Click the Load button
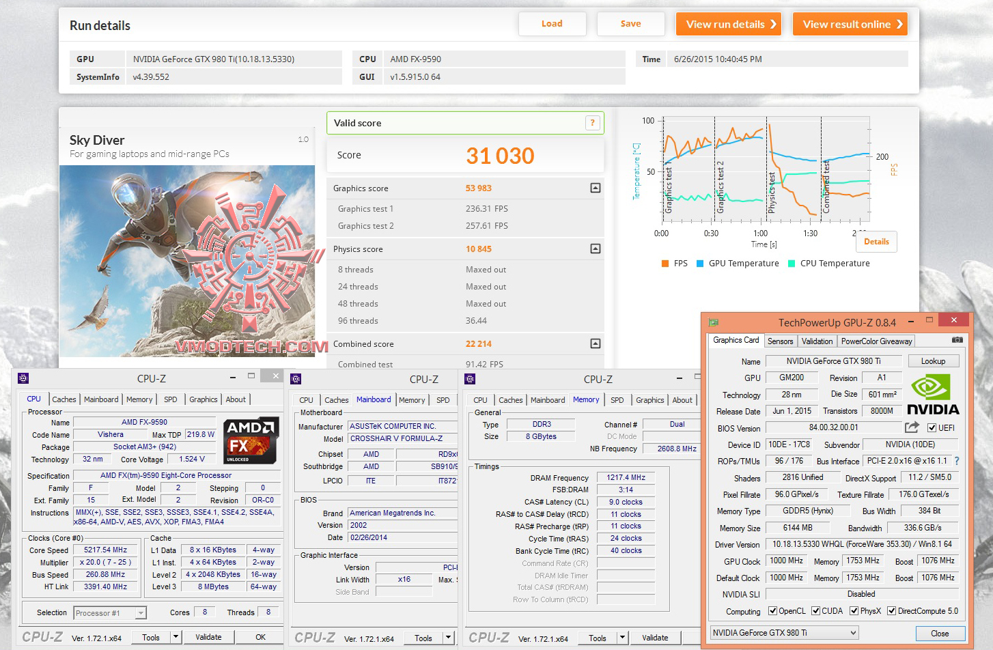This screenshot has height=650, width=993. (x=552, y=24)
